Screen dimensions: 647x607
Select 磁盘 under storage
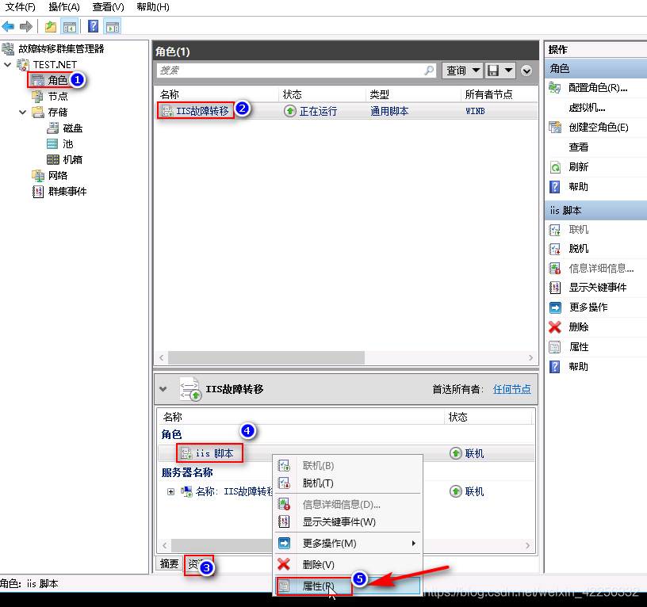73,128
